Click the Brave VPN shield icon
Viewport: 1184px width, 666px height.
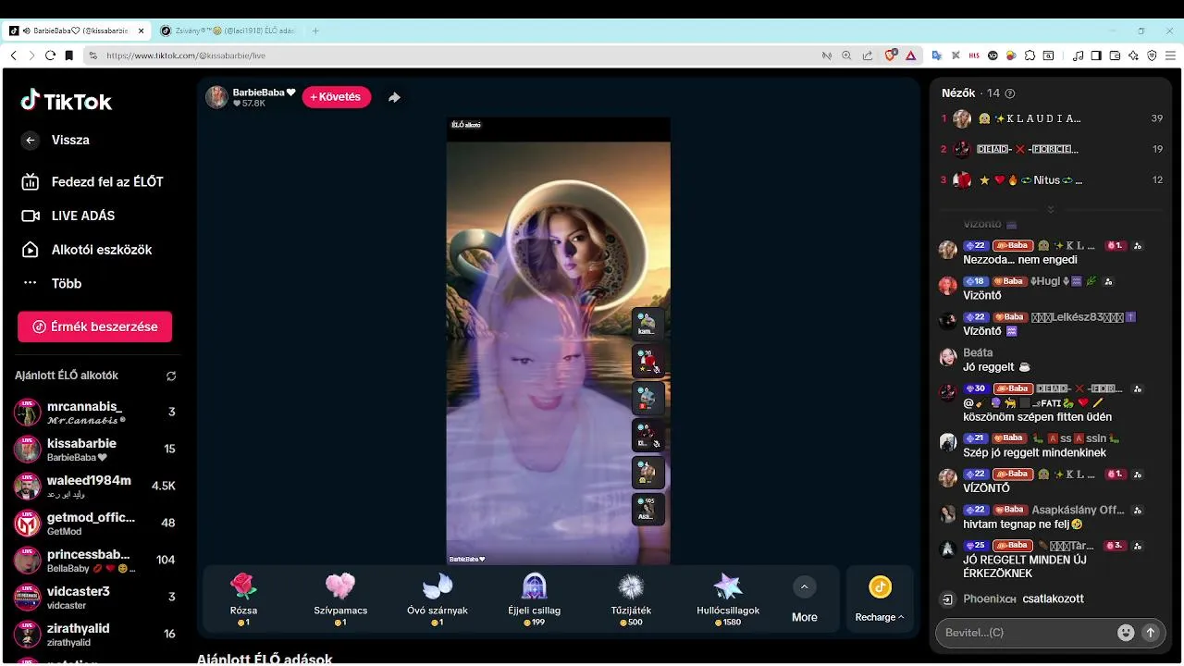point(1152,55)
